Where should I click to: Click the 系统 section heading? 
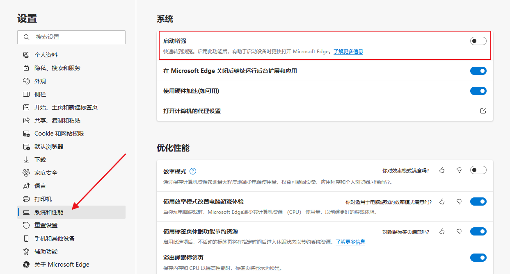click(165, 19)
